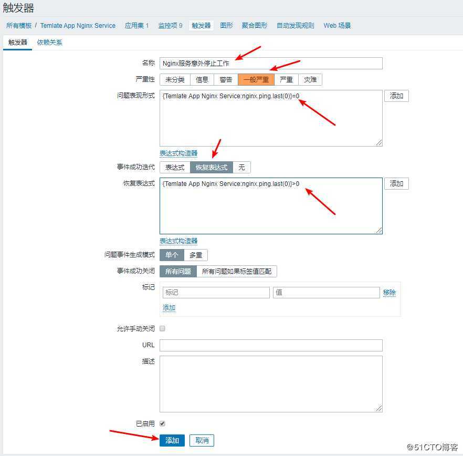Image resolution: width=463 pixels, height=456 pixels.
Task: Uncheck the 已启用 checkbox
Action: pyautogui.click(x=163, y=423)
